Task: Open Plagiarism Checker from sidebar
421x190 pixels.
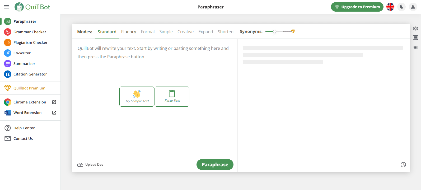Action: [31, 42]
